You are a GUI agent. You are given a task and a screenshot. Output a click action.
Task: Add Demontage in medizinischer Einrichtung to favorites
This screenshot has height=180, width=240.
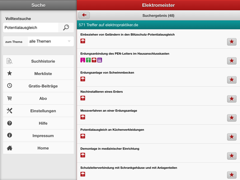[232, 156]
